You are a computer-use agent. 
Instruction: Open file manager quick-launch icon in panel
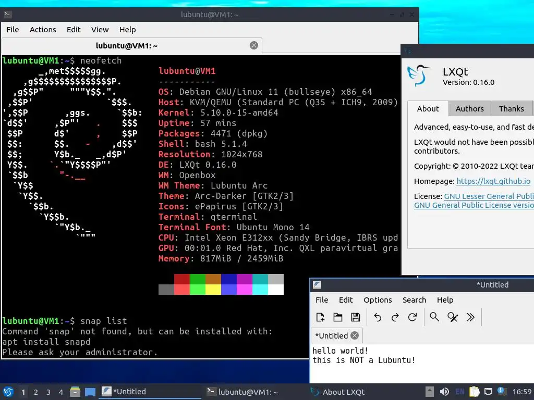pyautogui.click(x=75, y=392)
